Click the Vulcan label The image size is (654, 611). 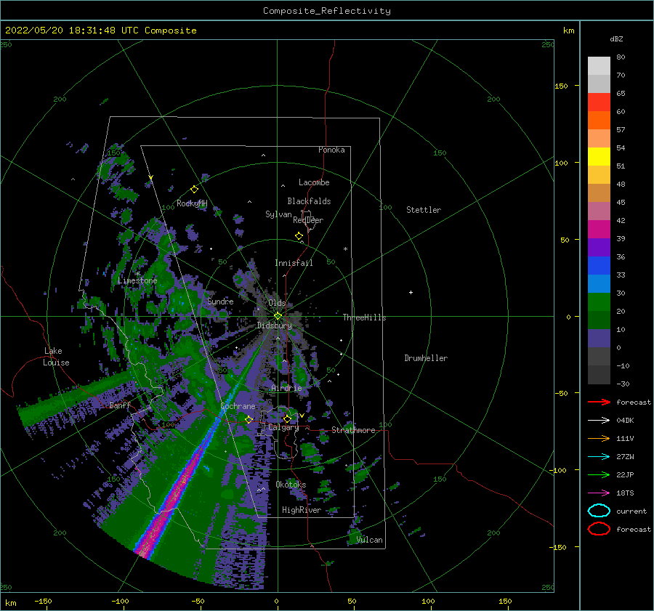(370, 540)
